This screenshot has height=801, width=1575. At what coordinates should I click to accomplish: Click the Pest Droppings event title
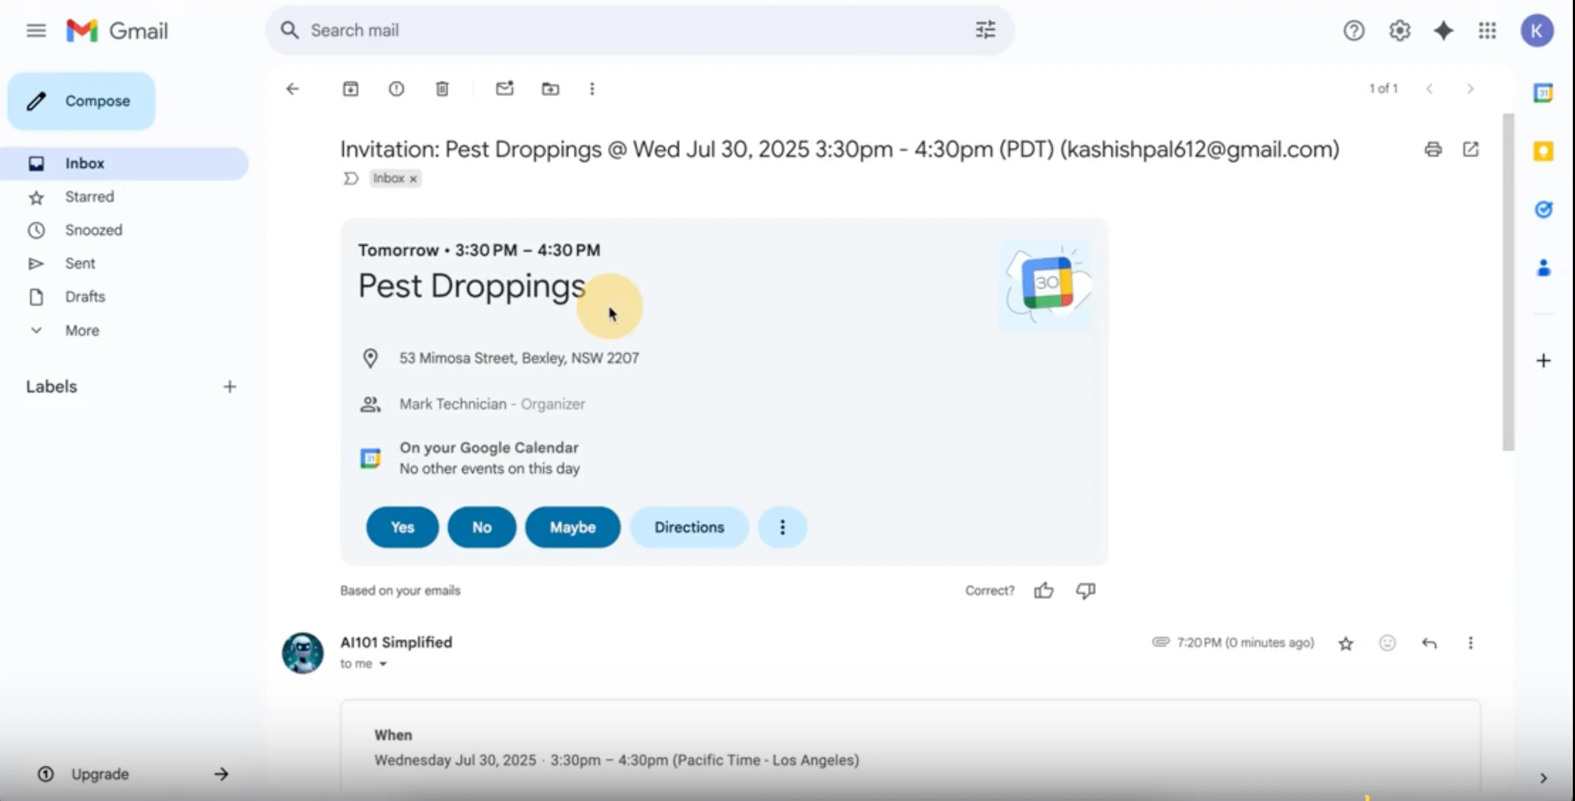[x=472, y=286]
